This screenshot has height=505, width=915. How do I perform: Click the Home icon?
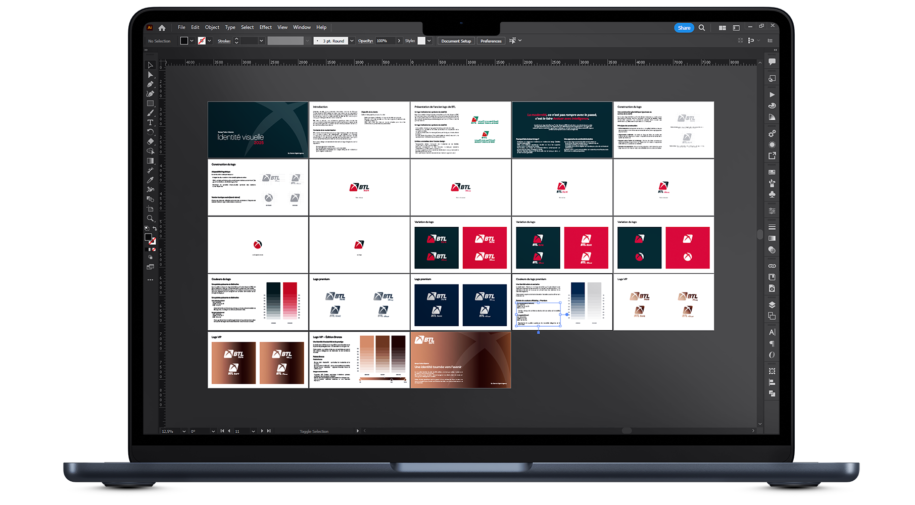coord(162,28)
